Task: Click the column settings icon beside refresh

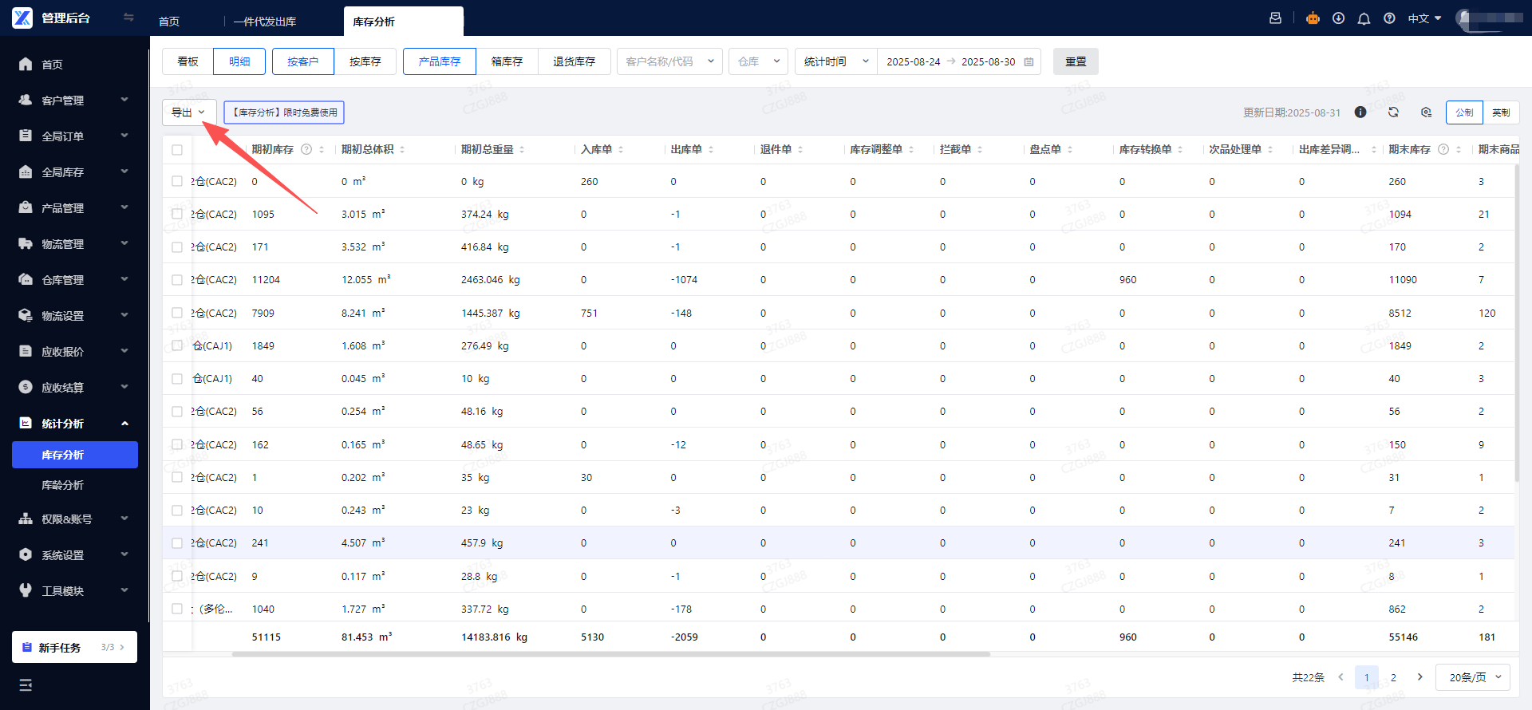Action: tap(1426, 112)
